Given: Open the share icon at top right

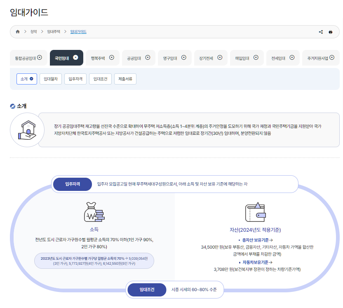Looking at the screenshot, I should coord(321,31).
